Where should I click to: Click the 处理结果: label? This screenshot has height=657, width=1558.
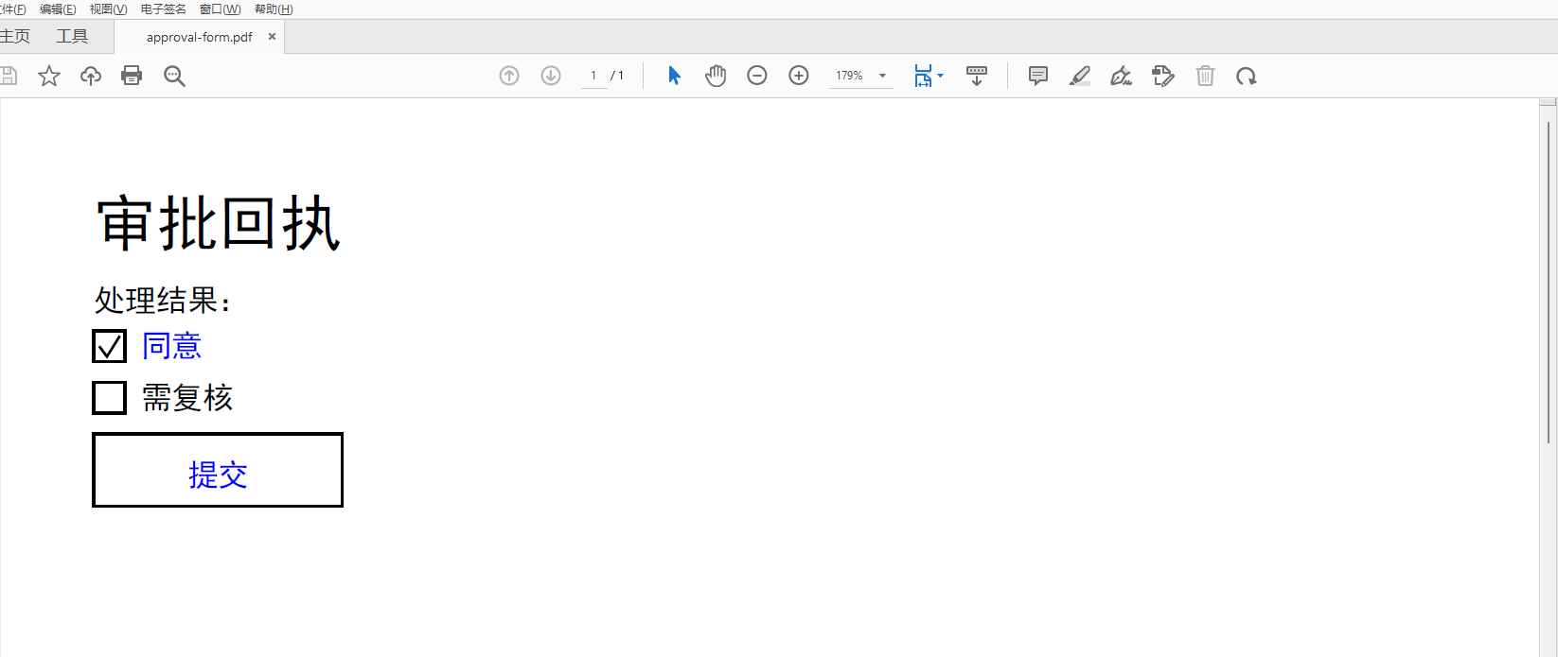pyautogui.click(x=162, y=301)
